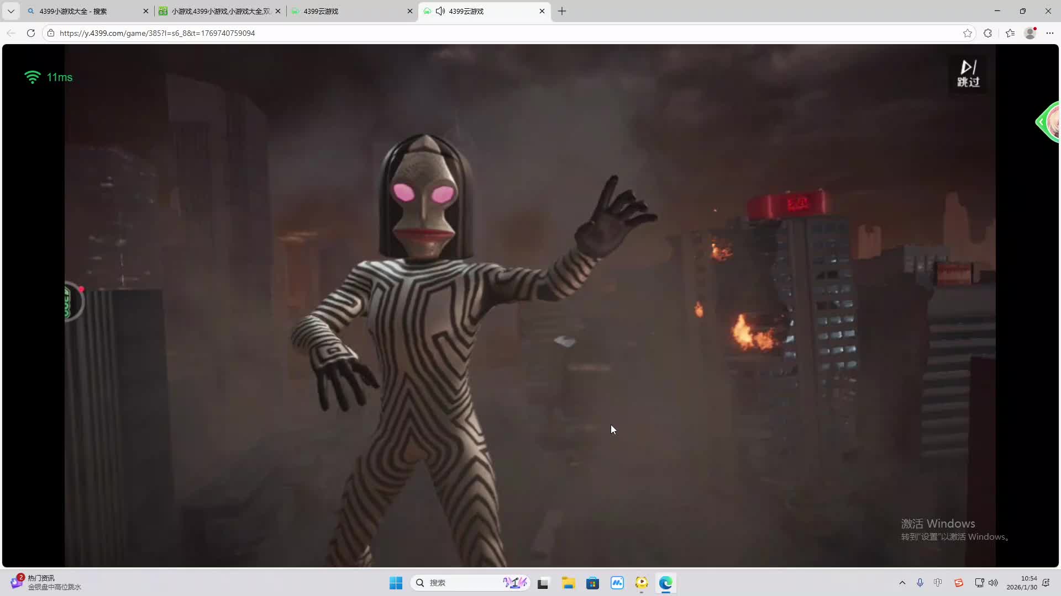
Task: Open Windows Start menu
Action: tap(396, 583)
